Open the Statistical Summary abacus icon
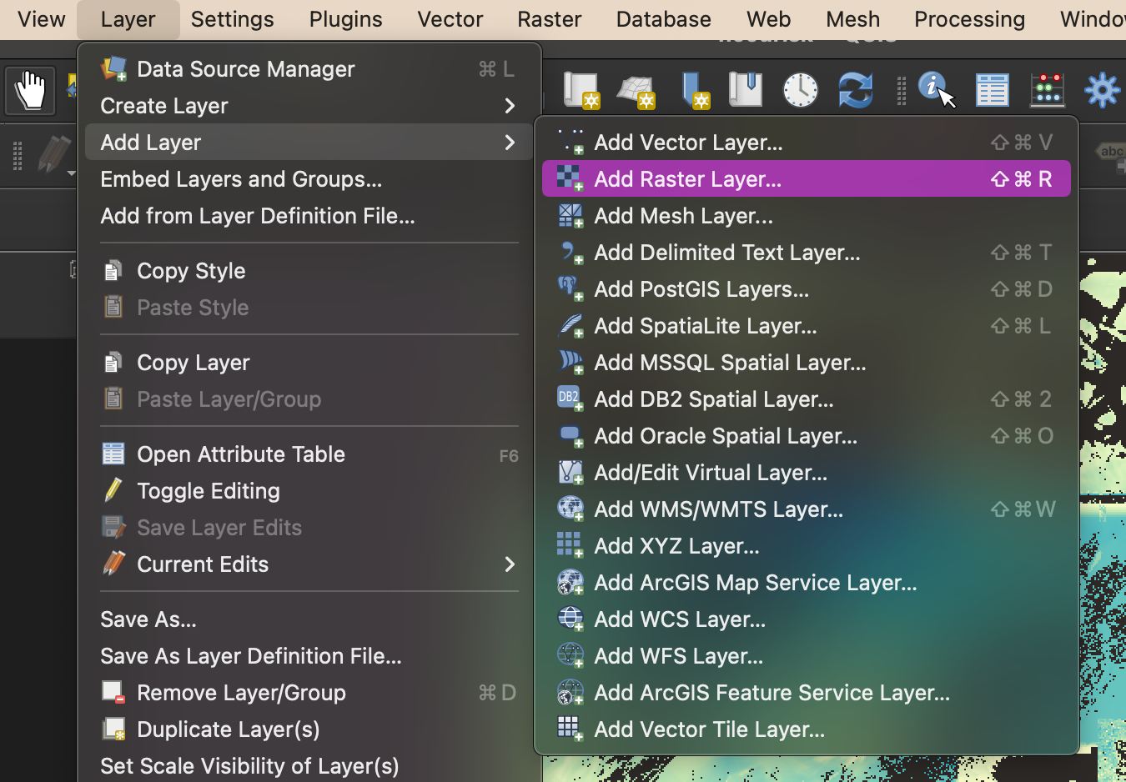 (1048, 90)
